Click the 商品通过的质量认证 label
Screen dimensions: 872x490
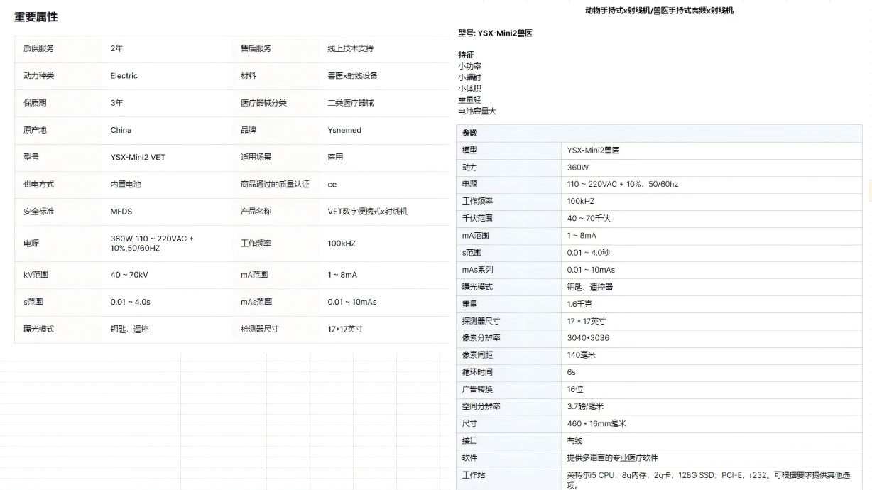pyautogui.click(x=275, y=184)
